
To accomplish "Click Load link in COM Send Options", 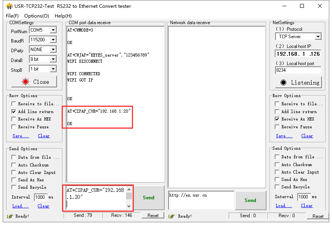I will [20, 206].
